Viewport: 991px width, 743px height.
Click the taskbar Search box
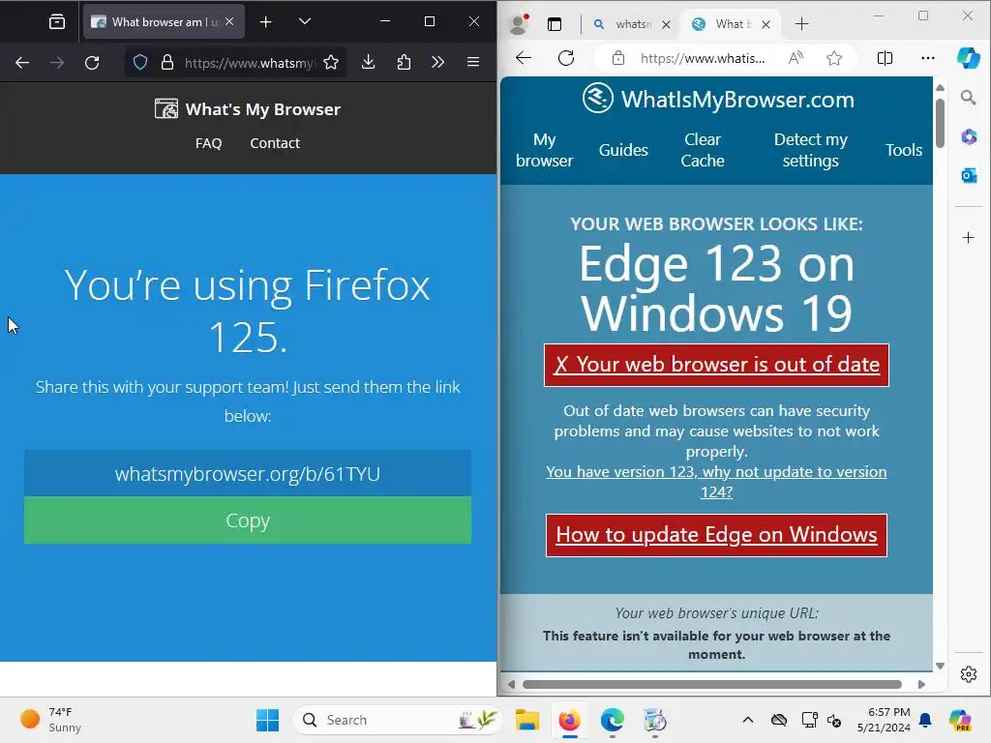396,720
